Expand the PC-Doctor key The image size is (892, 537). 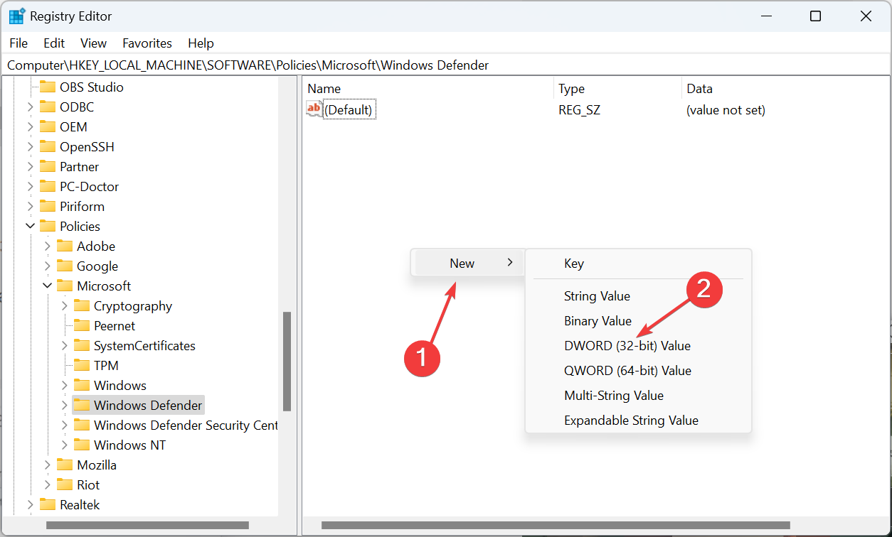point(31,187)
